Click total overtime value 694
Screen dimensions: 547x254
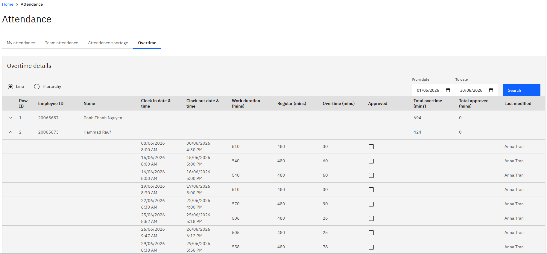click(417, 118)
